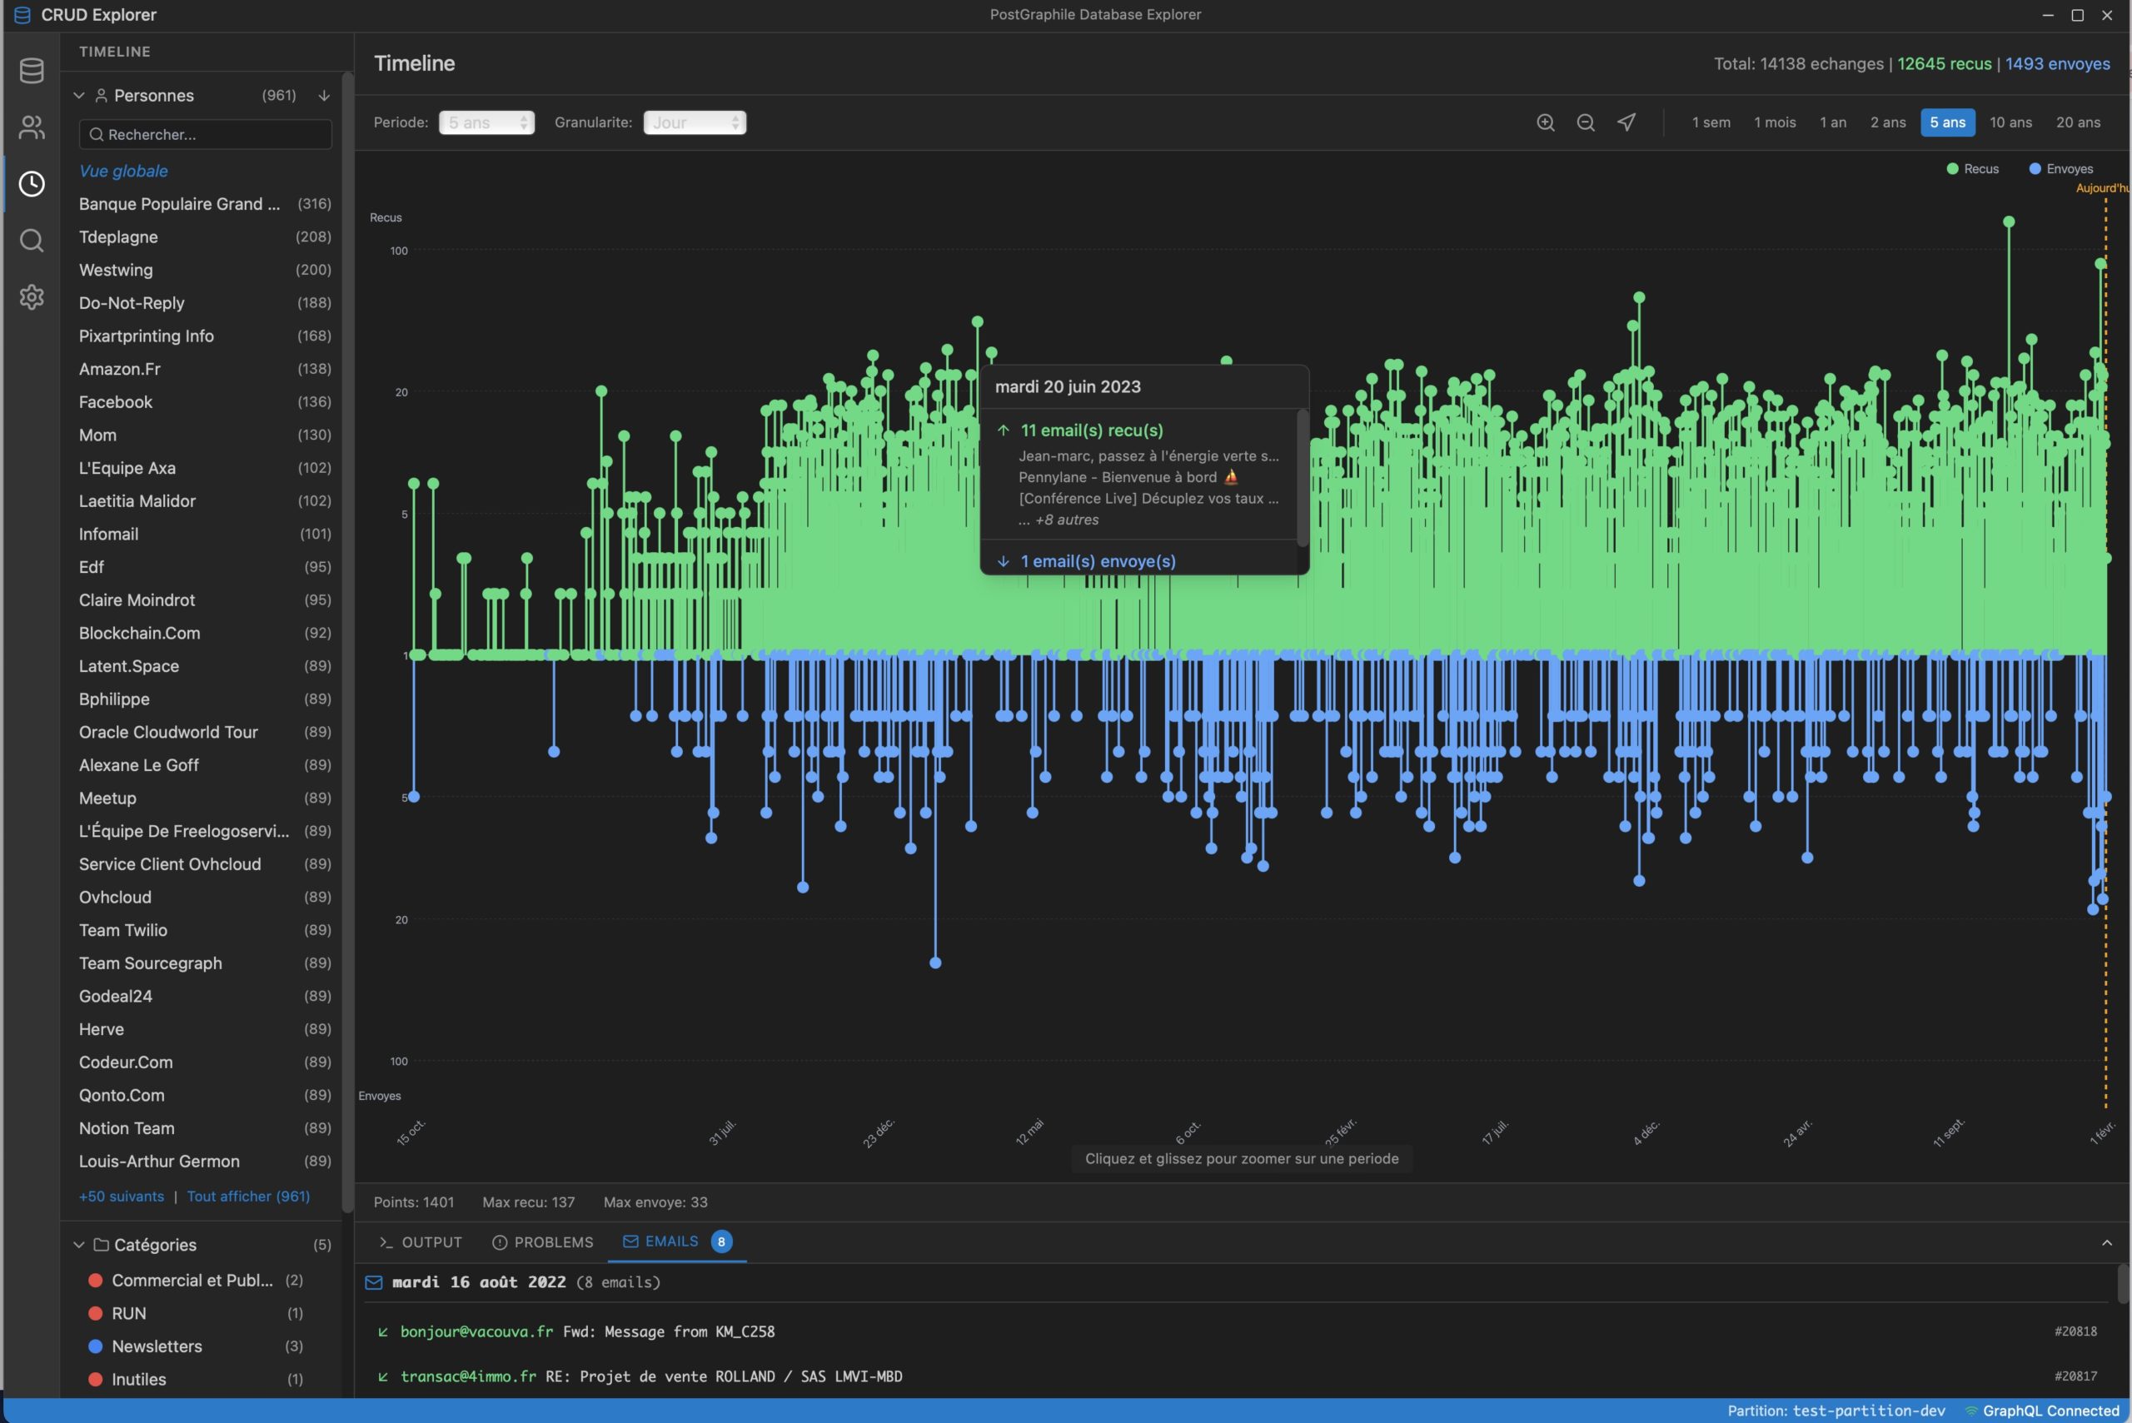Open the search view in sidebar
2132x1423 pixels.
[x=32, y=241]
